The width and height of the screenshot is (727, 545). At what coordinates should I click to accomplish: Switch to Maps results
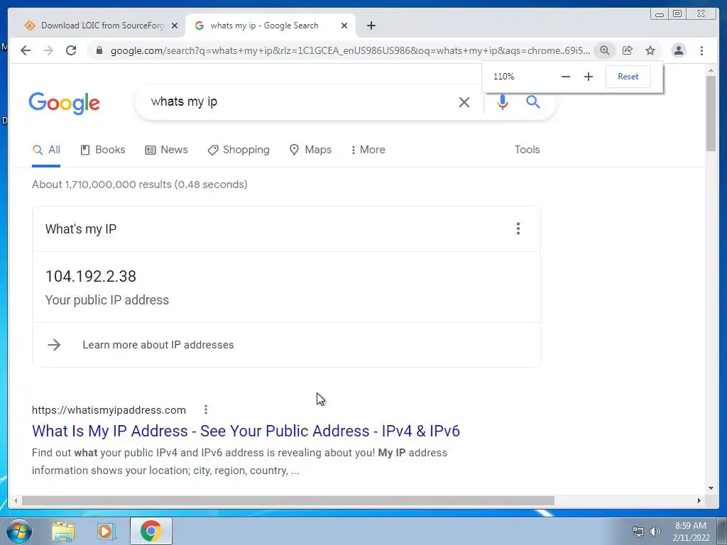[310, 150]
